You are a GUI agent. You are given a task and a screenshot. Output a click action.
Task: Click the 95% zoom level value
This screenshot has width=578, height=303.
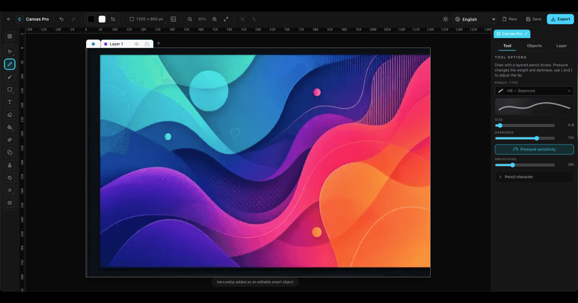[x=202, y=19]
